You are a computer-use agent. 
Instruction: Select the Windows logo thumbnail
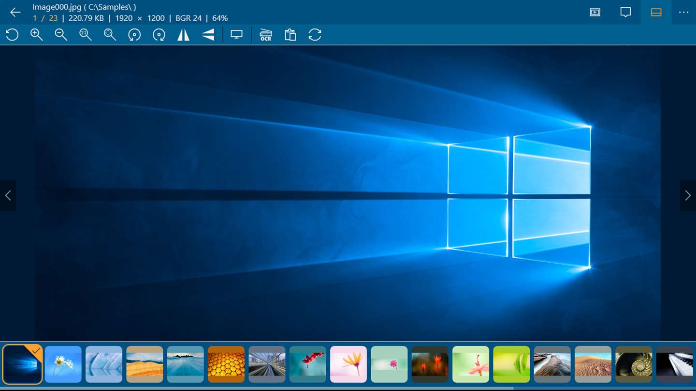(x=22, y=364)
